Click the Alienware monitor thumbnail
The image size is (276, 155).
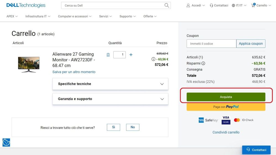29,65
